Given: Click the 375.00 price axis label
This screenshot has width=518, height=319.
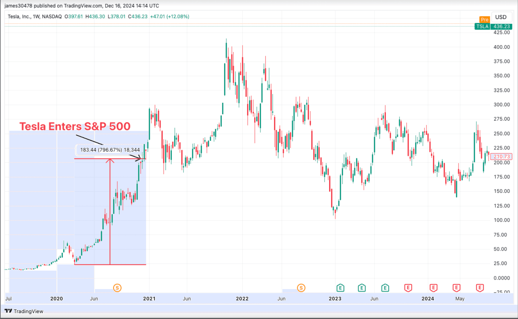Looking at the screenshot, I should coord(501,61).
